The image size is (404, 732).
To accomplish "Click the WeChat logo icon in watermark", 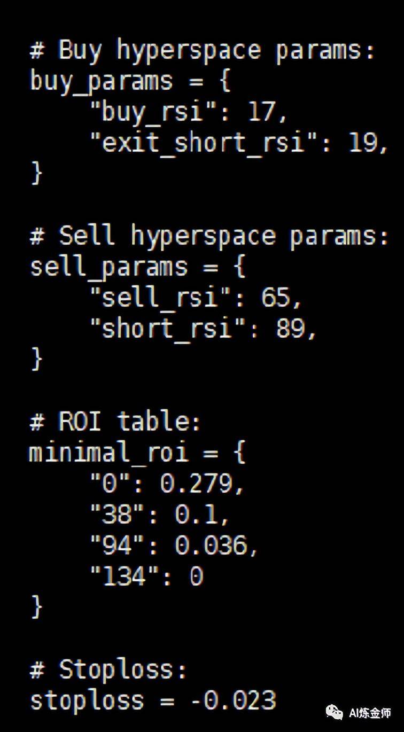I will point(335,712).
